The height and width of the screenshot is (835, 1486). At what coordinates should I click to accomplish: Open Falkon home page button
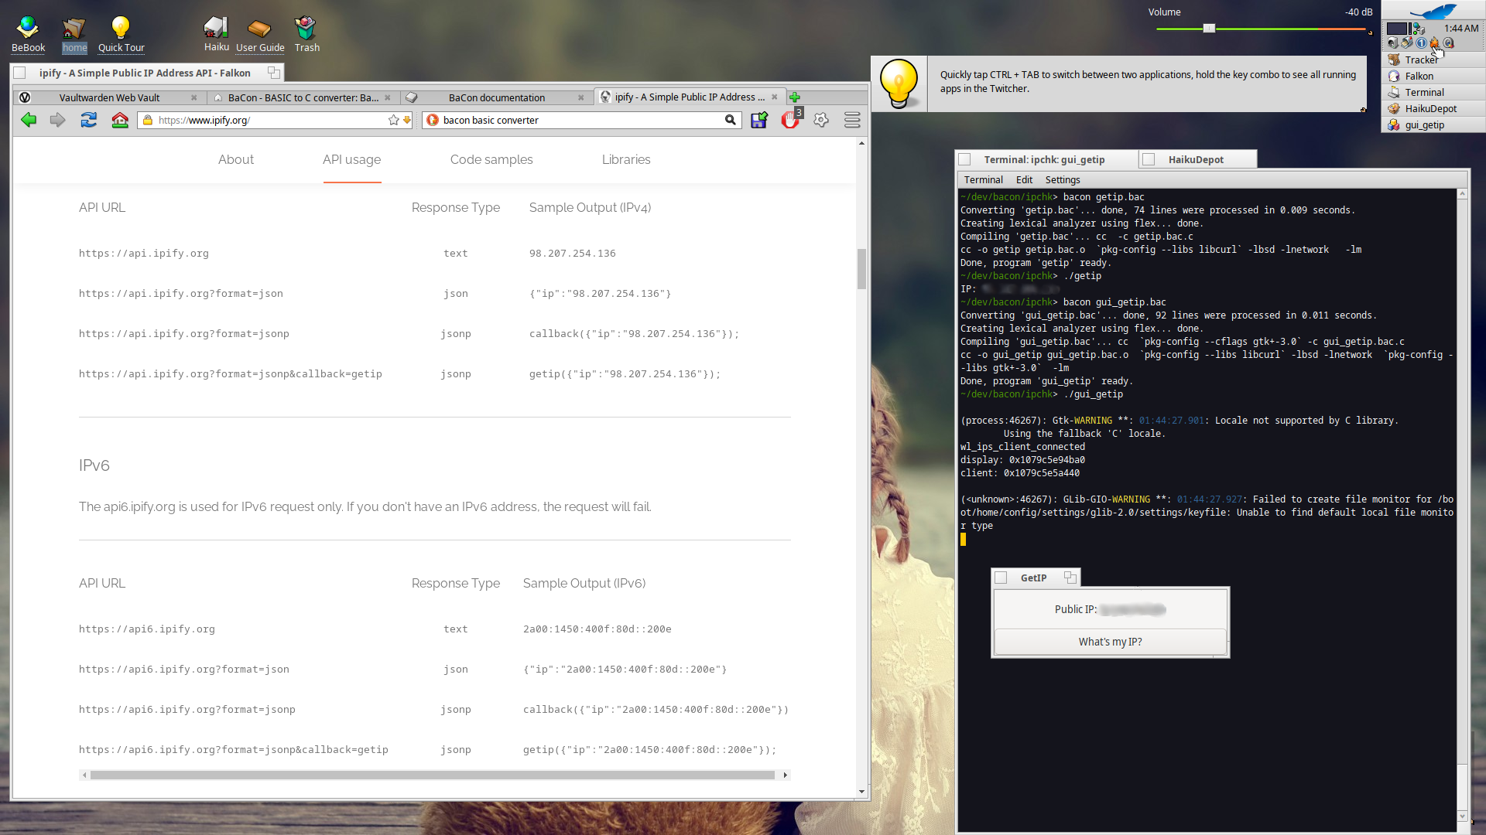120,120
